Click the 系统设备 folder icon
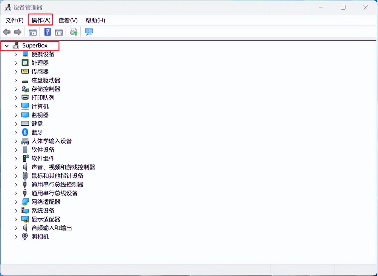Image resolution: width=378 pixels, height=276 pixels. pos(25,210)
